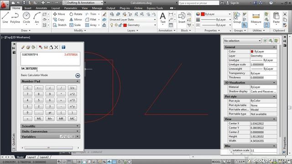Click the pi calculator key

pos(50,113)
